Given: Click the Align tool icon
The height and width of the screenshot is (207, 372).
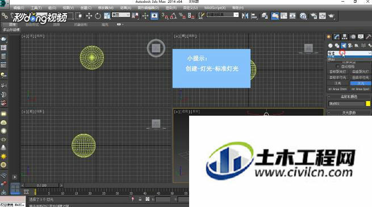Looking at the screenshot, I should pos(254,16).
